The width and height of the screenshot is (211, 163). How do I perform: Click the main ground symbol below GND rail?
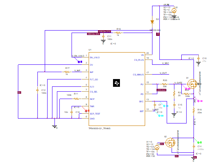(54, 127)
